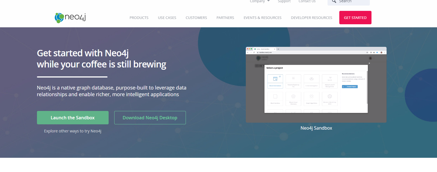This screenshot has width=437, height=172.
Task: Click the Download Neo4j Desktop button
Action: click(150, 118)
